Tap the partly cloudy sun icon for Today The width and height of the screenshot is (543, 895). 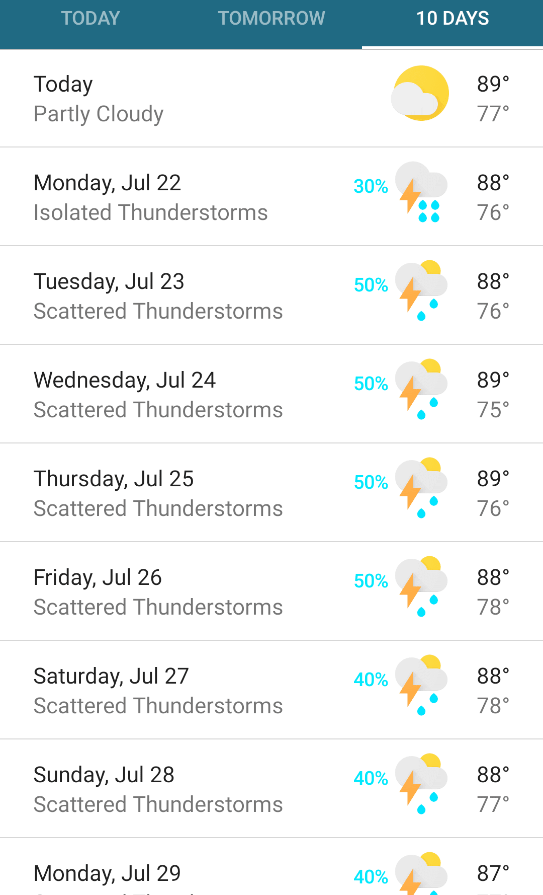coord(420,94)
